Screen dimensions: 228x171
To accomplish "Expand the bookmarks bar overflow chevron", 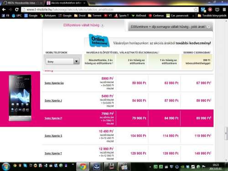I will tap(193, 16).
